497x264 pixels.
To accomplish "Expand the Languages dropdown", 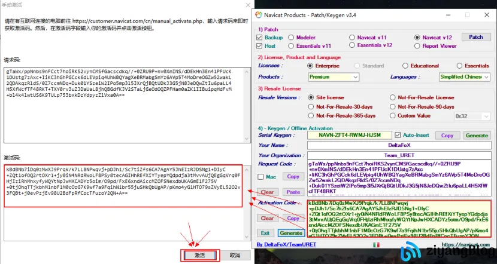I will 463,77.
